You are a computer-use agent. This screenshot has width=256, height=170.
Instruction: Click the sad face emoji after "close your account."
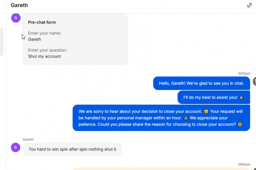[x=206, y=111]
